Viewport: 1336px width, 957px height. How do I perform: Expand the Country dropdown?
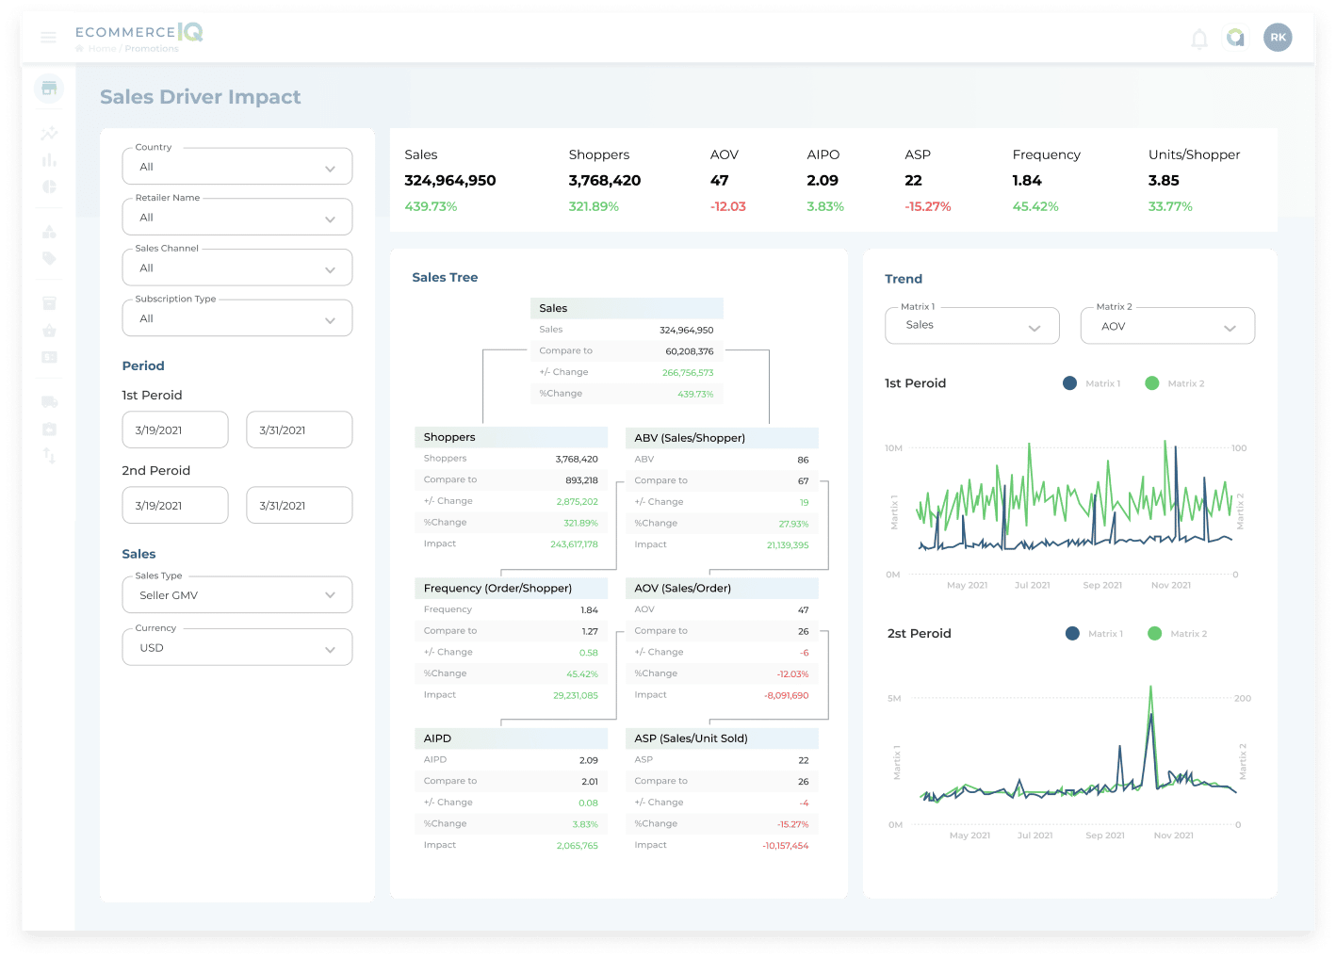click(237, 167)
